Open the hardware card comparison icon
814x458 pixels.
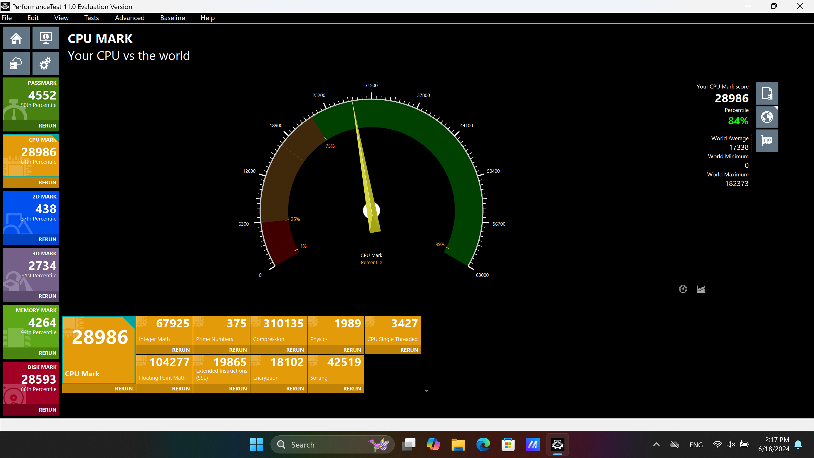tap(767, 141)
